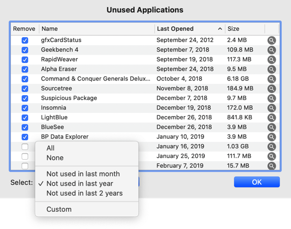Deselect Insomnia remove checkbox
The height and width of the screenshot is (229, 291).
(x=25, y=108)
